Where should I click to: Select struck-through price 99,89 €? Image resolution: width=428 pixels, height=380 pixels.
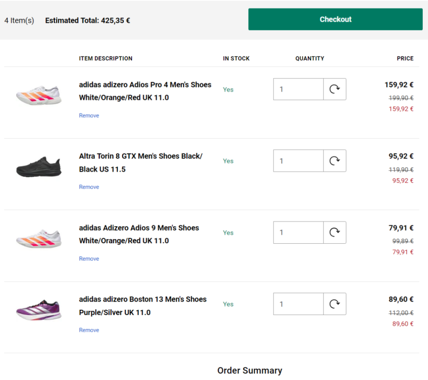[403, 241]
